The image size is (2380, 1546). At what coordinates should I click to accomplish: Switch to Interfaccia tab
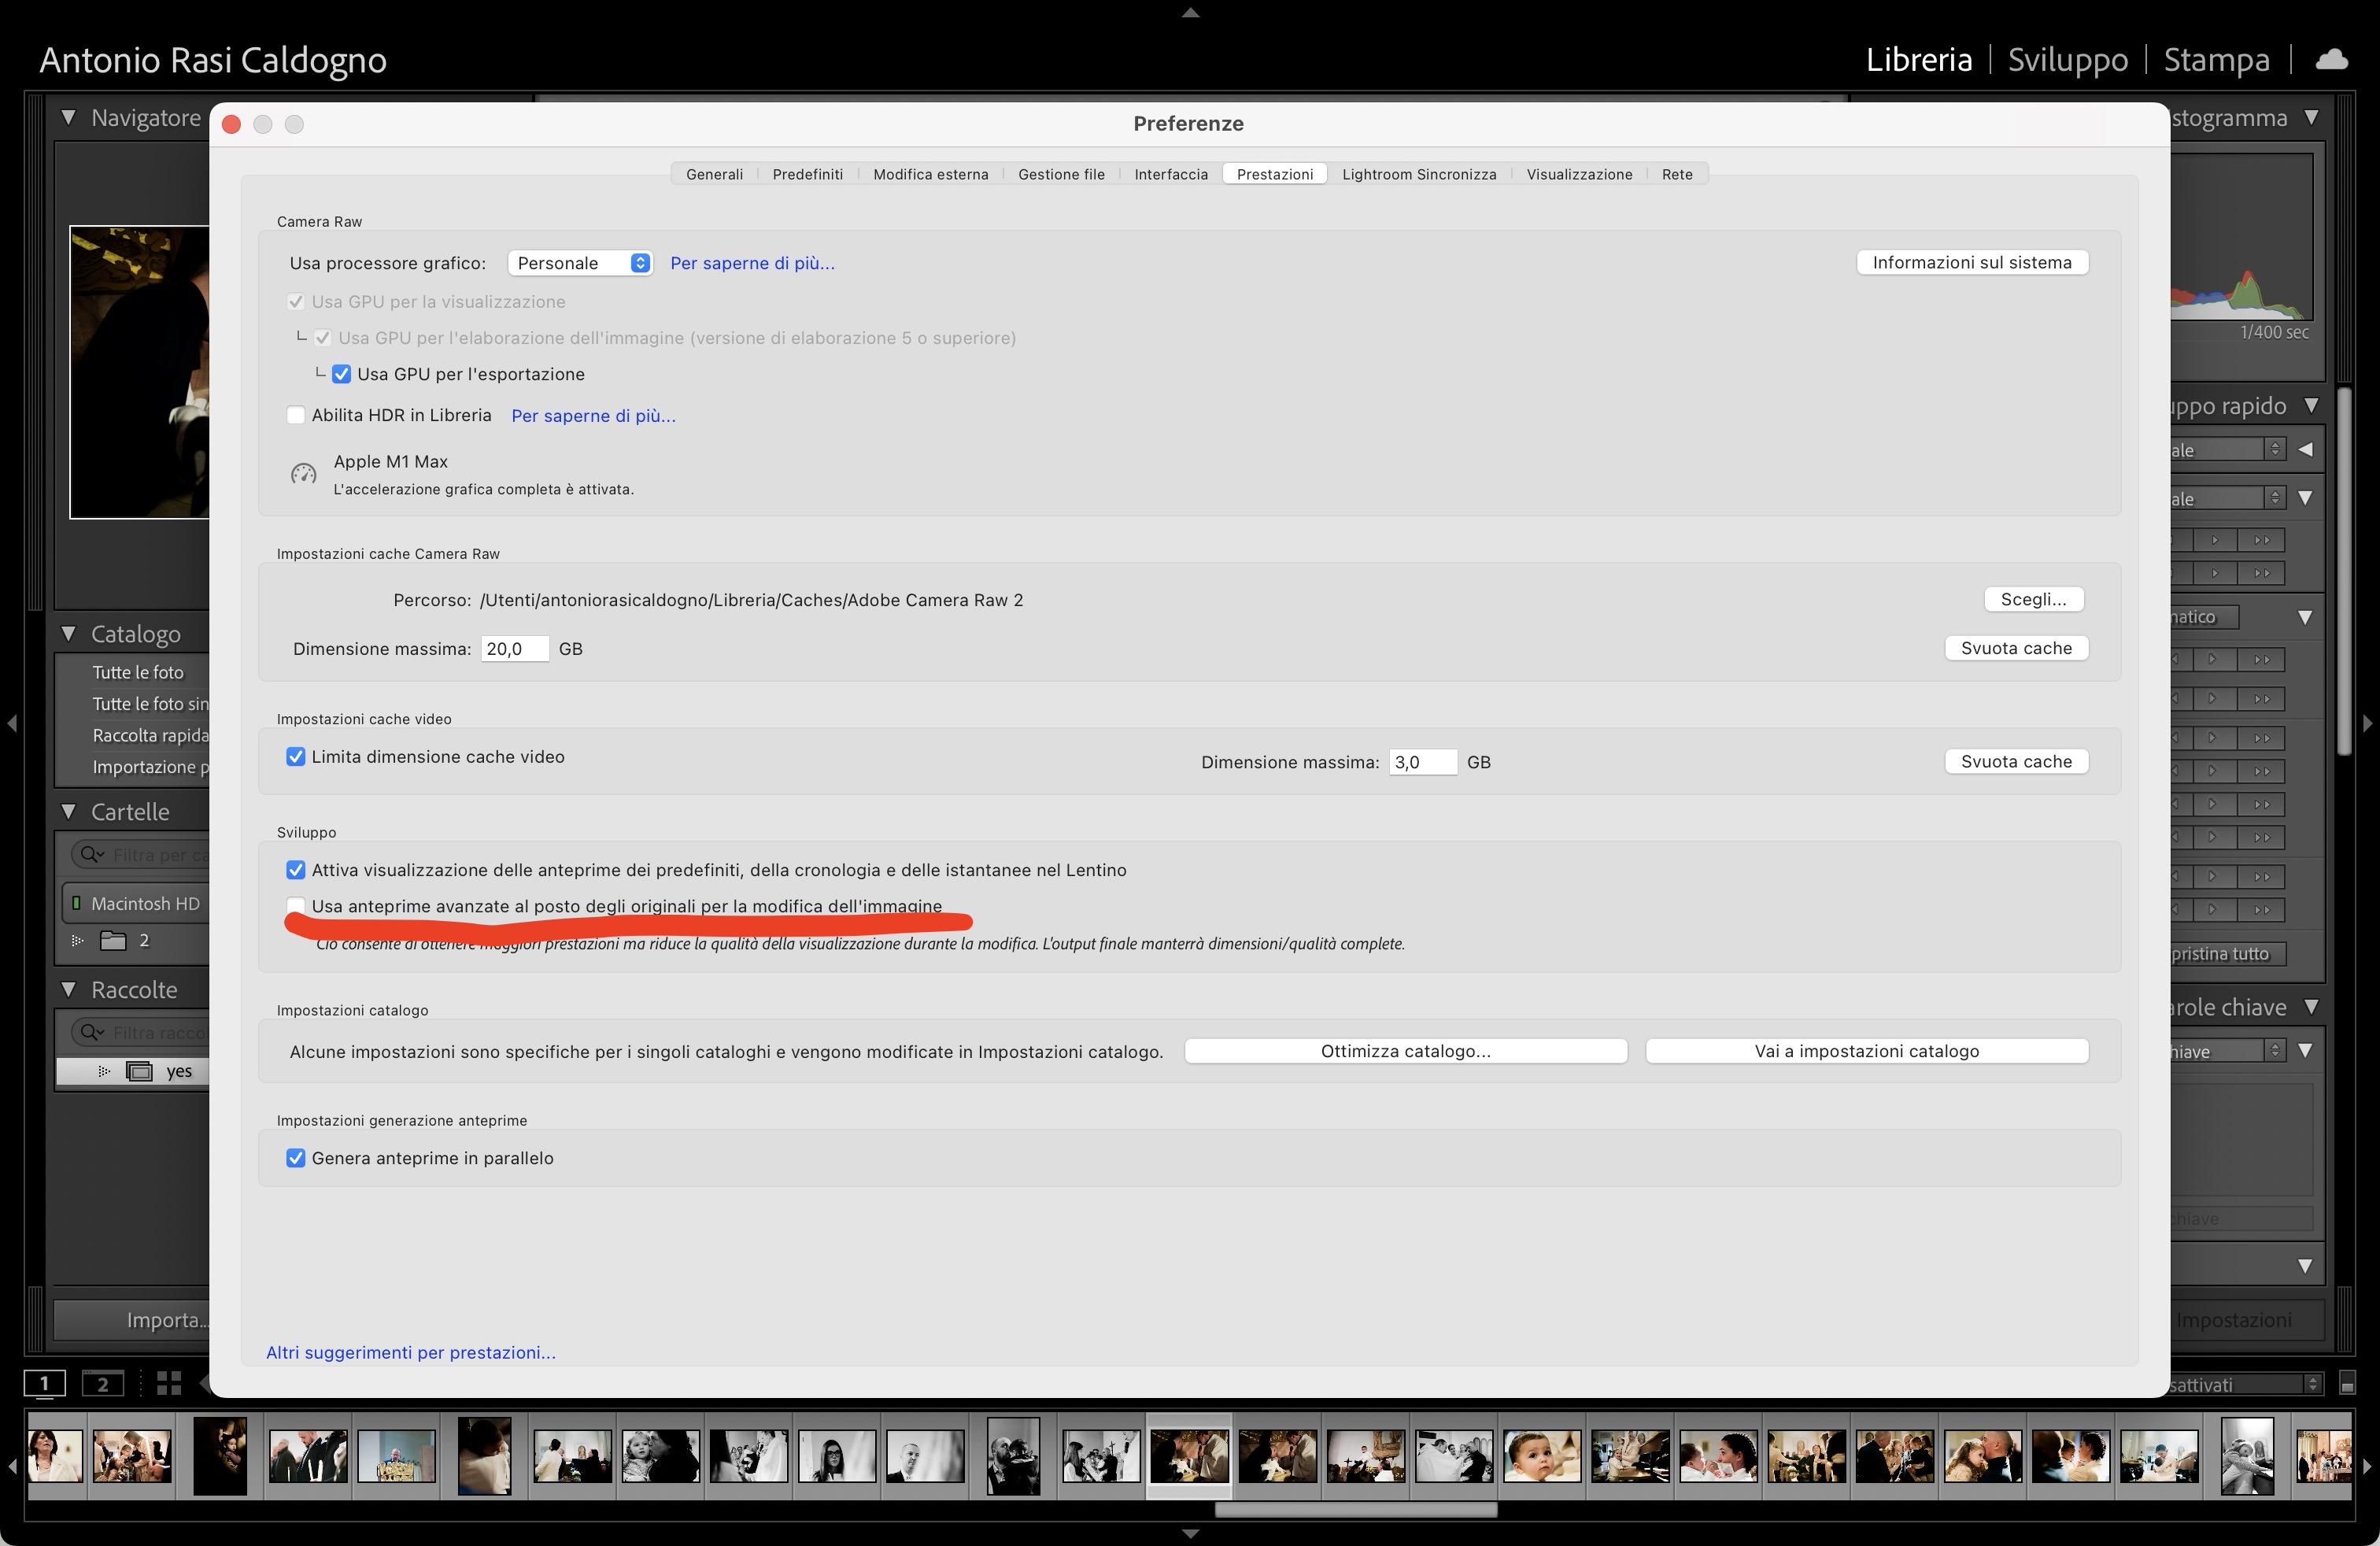click(1171, 174)
